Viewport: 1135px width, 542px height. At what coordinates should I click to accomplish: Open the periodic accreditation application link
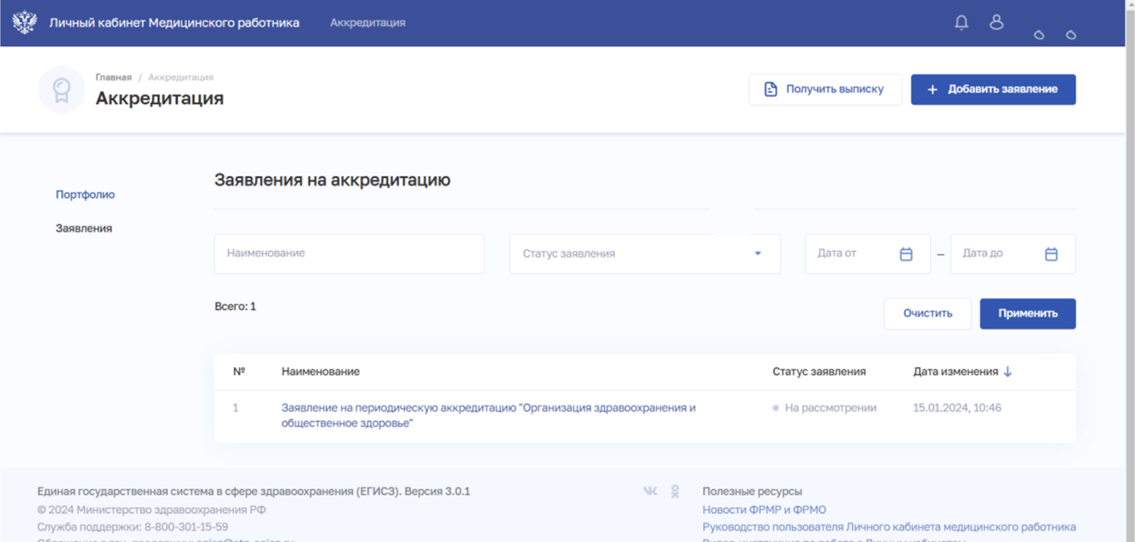489,415
